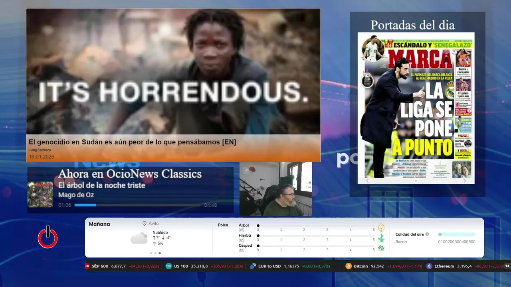Click the info icon next to Calidad del aire
The image size is (511, 287).
pos(427,234)
